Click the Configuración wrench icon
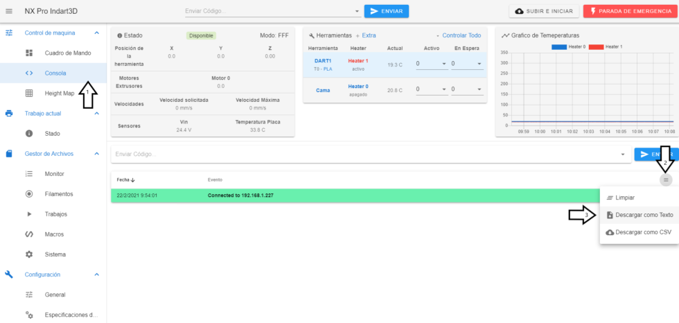Screen dimensions: 679x323 9,274
